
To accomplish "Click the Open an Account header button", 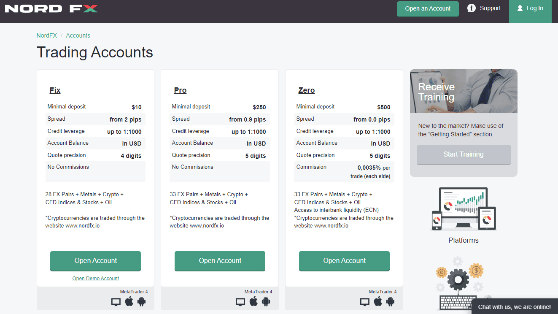I will tap(428, 8).
